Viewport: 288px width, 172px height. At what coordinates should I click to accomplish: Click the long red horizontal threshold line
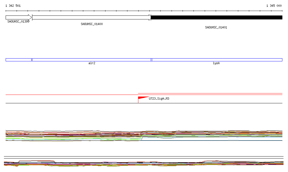click(x=70, y=95)
